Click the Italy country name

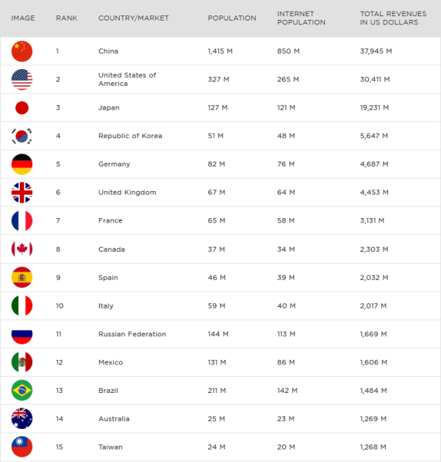tap(106, 306)
